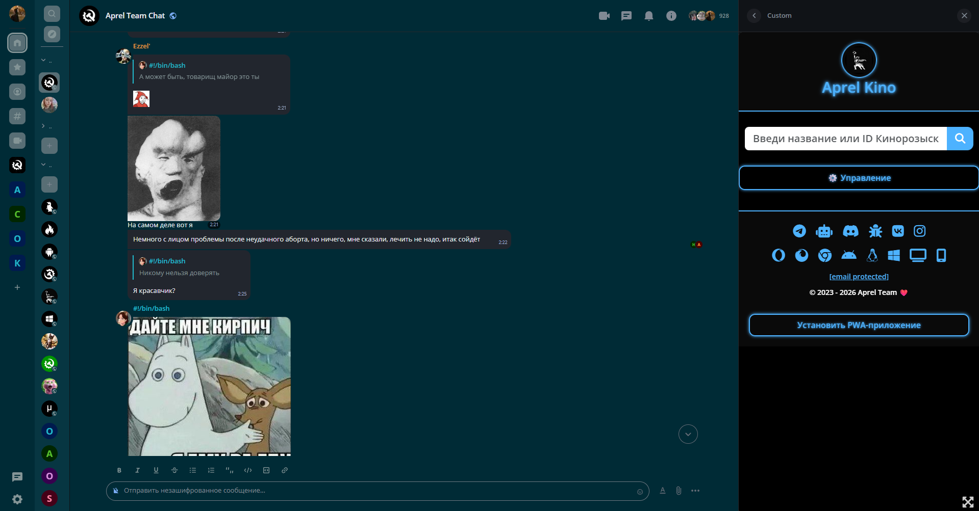Click the Установить PWA-приложение button

pyautogui.click(x=859, y=325)
